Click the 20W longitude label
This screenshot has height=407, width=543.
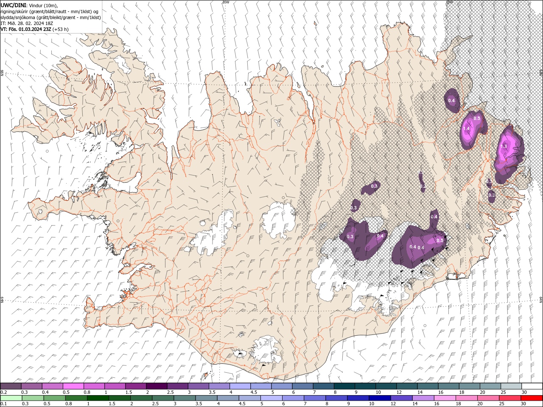point(225,2)
